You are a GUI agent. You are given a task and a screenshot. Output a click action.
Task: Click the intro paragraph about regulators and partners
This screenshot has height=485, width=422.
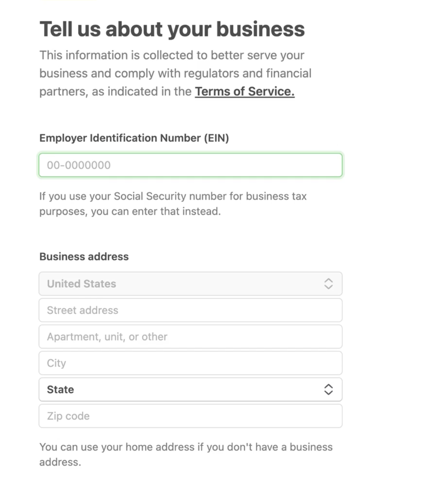click(175, 73)
